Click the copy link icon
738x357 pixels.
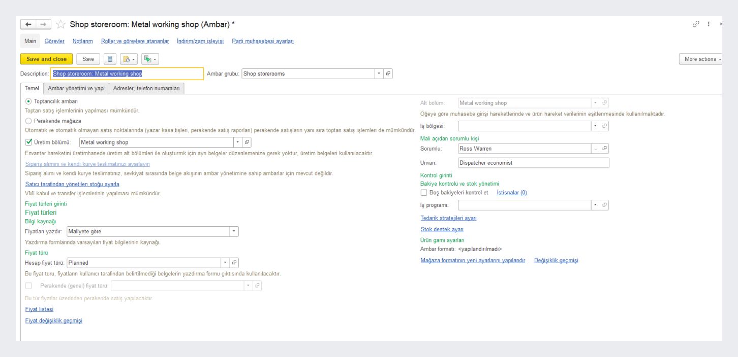point(696,24)
